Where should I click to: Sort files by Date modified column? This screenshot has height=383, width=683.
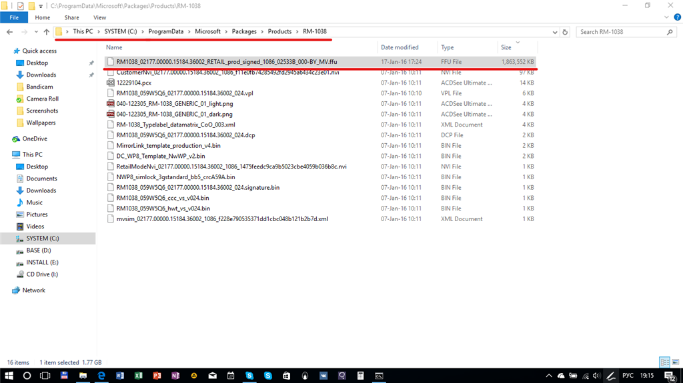tap(400, 47)
